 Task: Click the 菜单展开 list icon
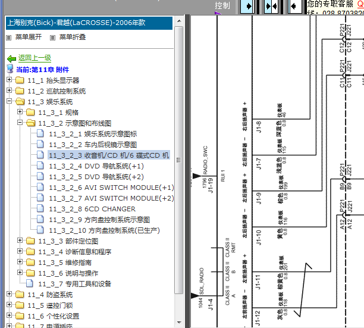point(8,38)
